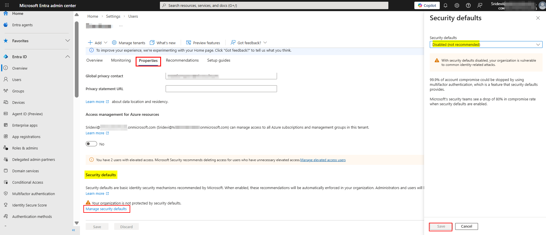
Task: Toggle Azure resources access management switch
Action: (x=91, y=144)
